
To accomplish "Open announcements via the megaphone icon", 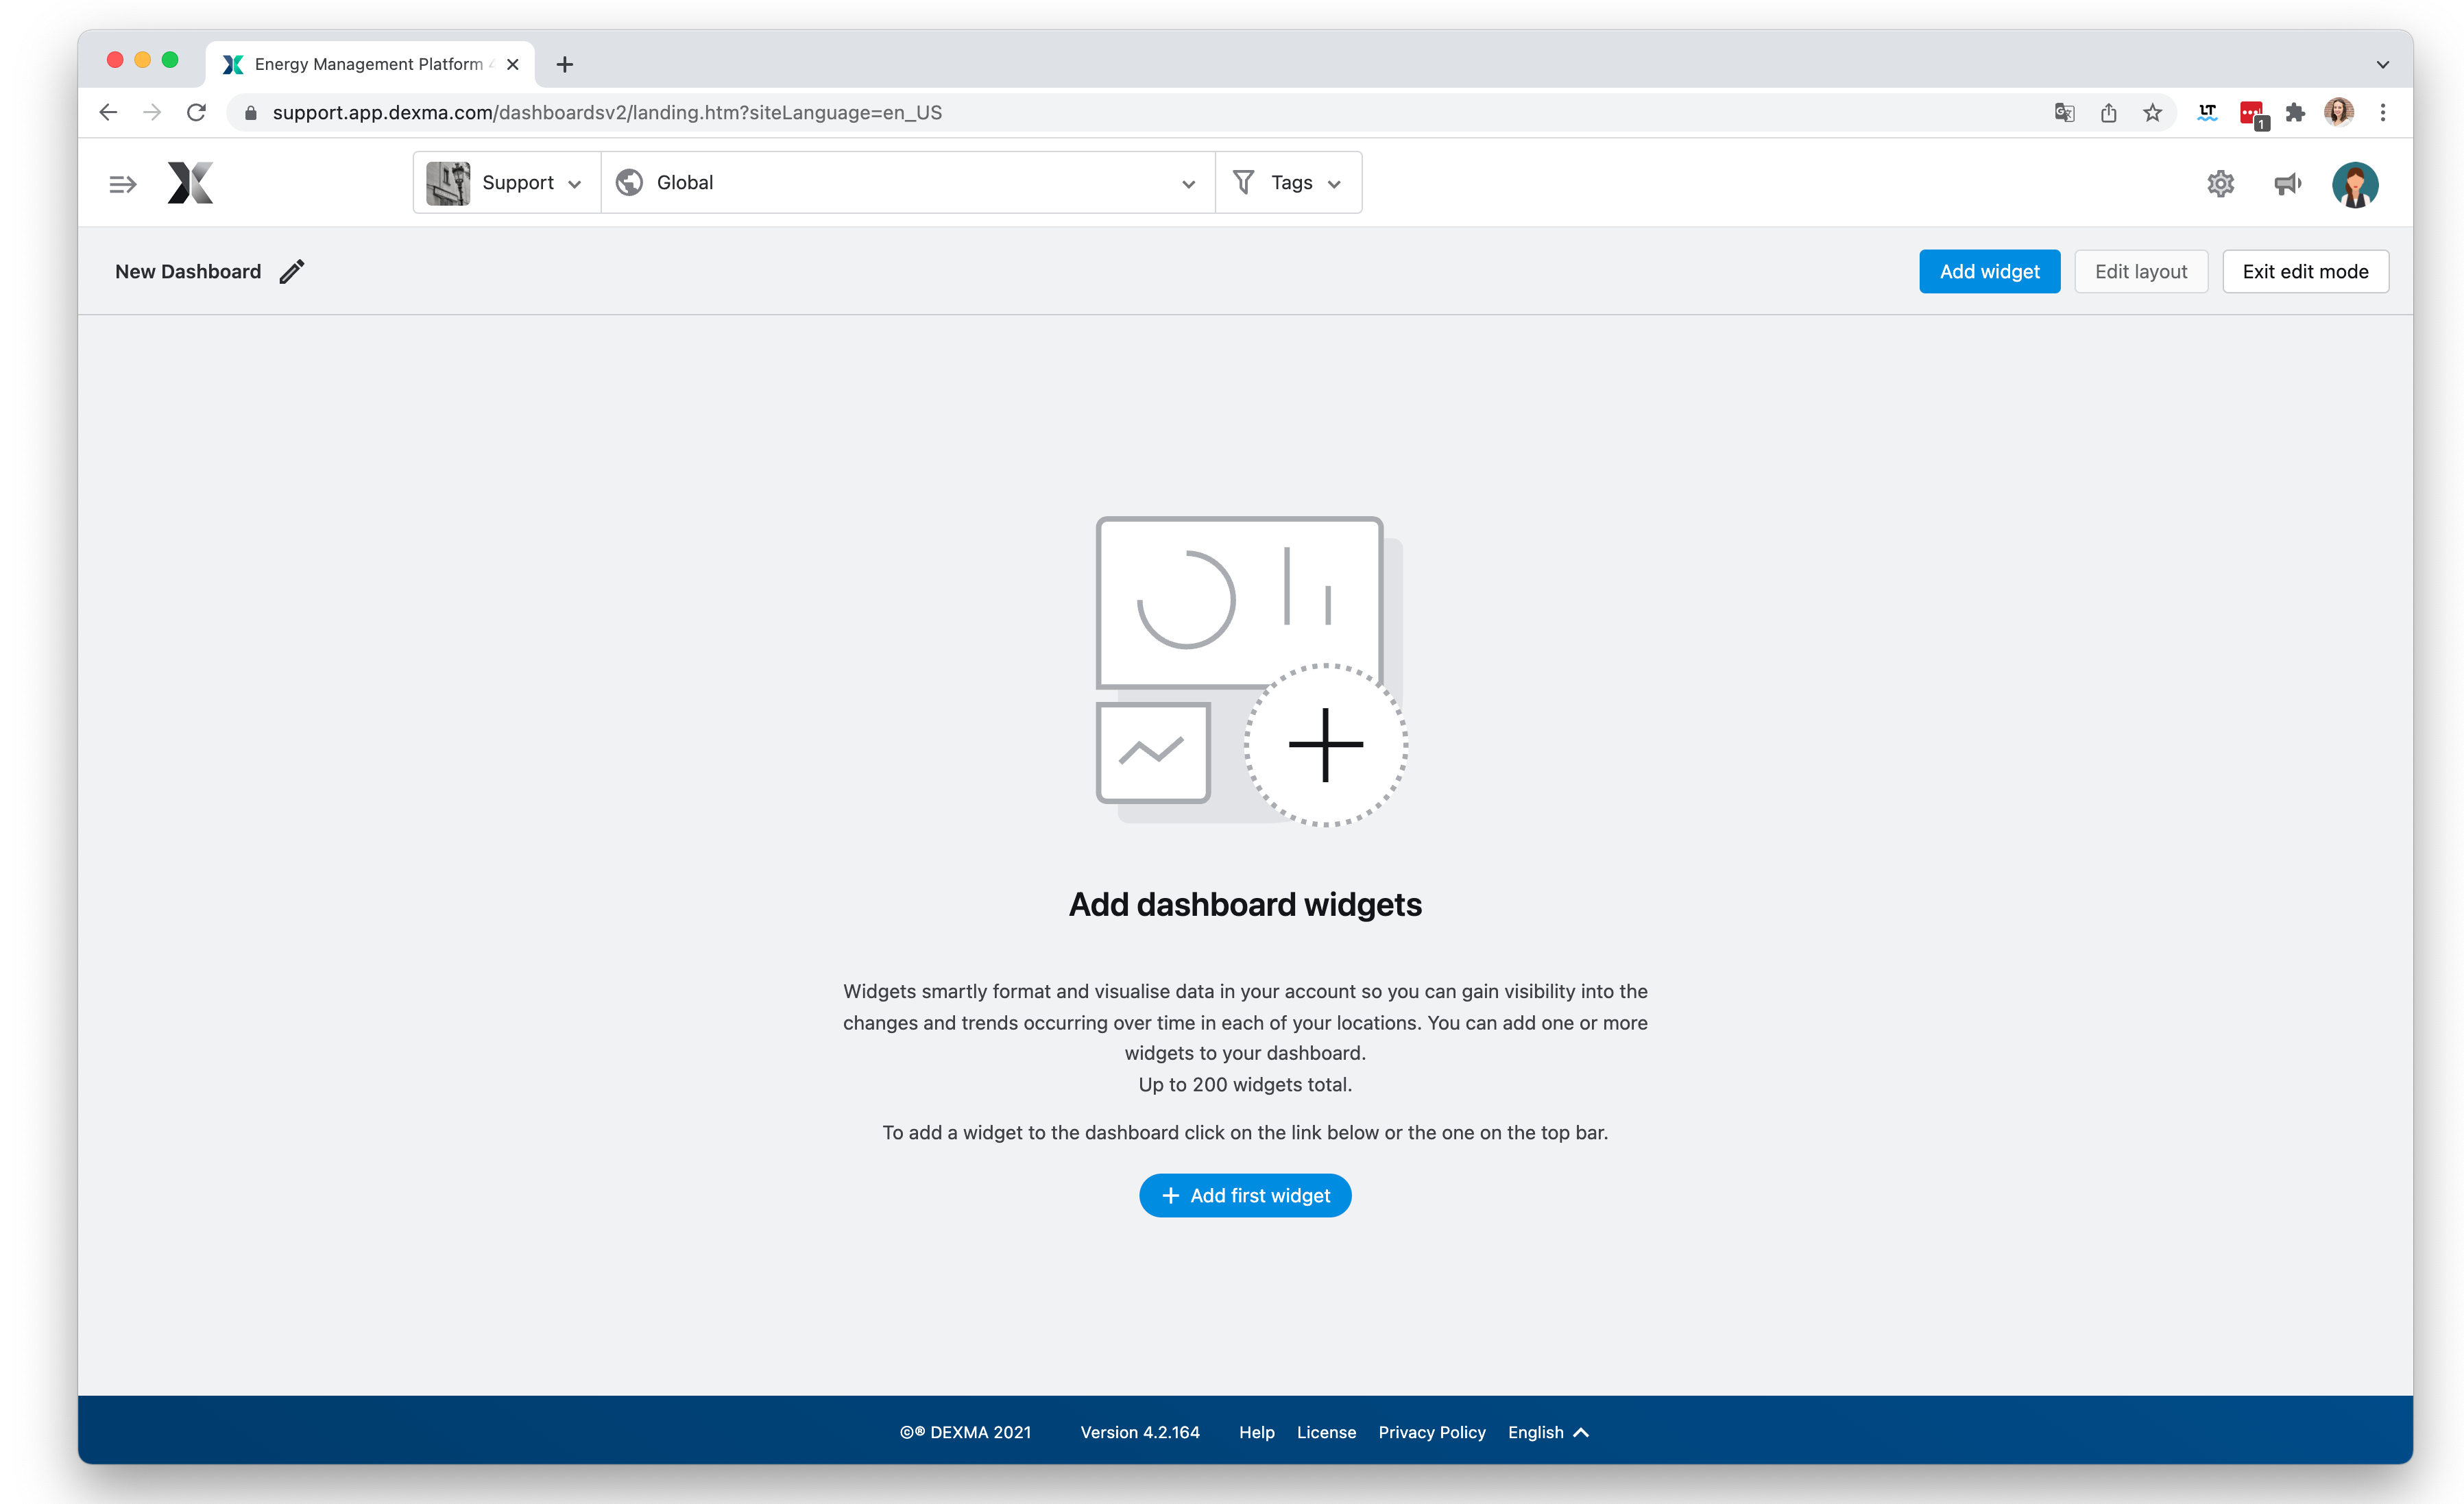I will point(2287,183).
